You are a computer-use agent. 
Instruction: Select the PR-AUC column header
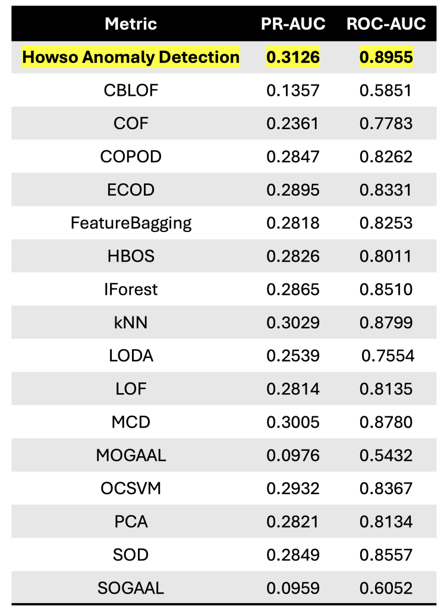pos(293,24)
